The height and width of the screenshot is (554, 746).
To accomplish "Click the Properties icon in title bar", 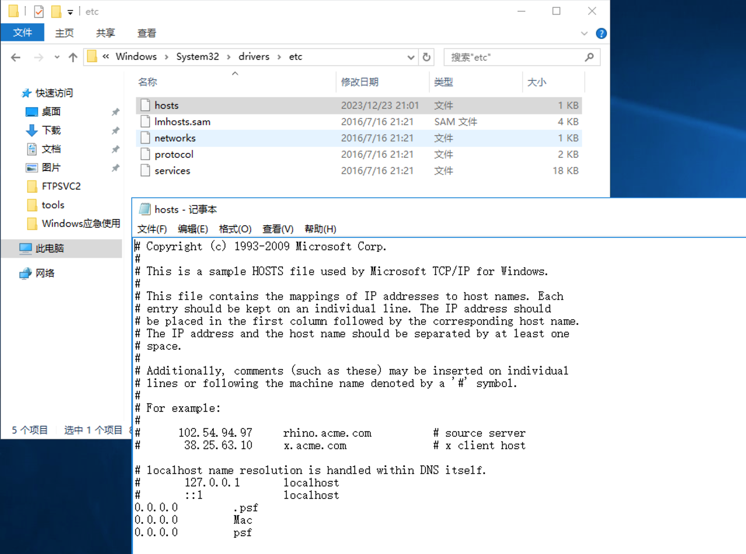I will (x=39, y=12).
